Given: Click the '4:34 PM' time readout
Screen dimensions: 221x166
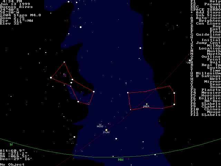Looking at the screenshot, I should 12,1.
